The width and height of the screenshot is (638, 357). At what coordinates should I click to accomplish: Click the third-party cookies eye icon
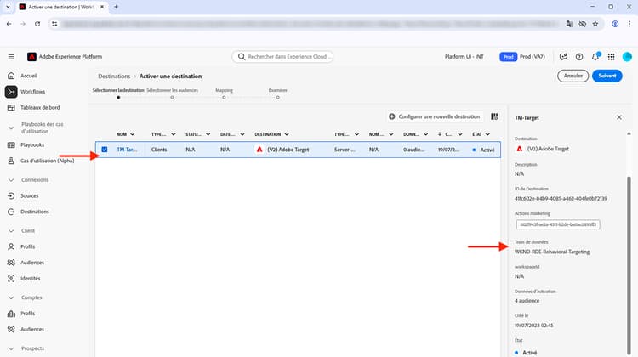click(582, 24)
